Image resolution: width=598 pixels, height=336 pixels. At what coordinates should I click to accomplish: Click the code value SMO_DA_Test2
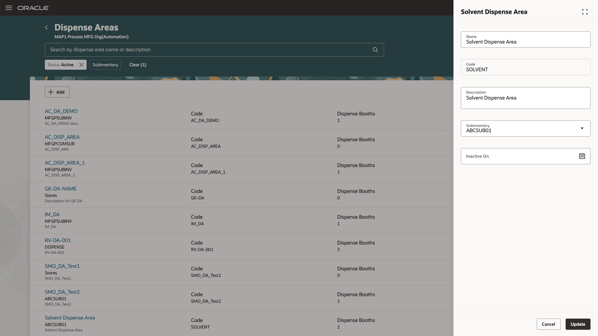coord(206,301)
